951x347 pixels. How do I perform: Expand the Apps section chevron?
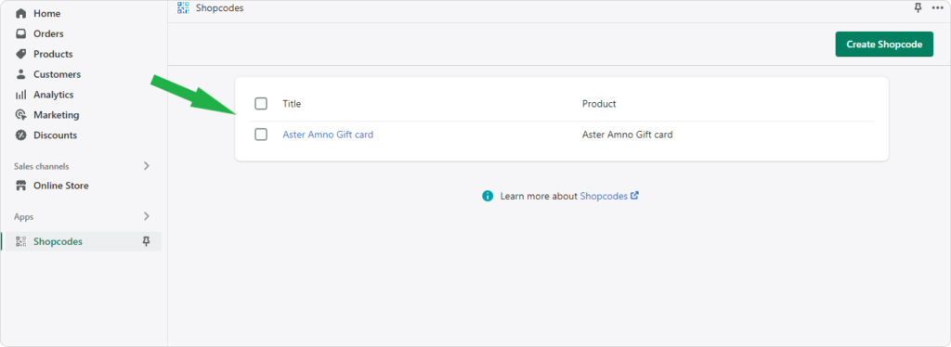click(x=146, y=216)
